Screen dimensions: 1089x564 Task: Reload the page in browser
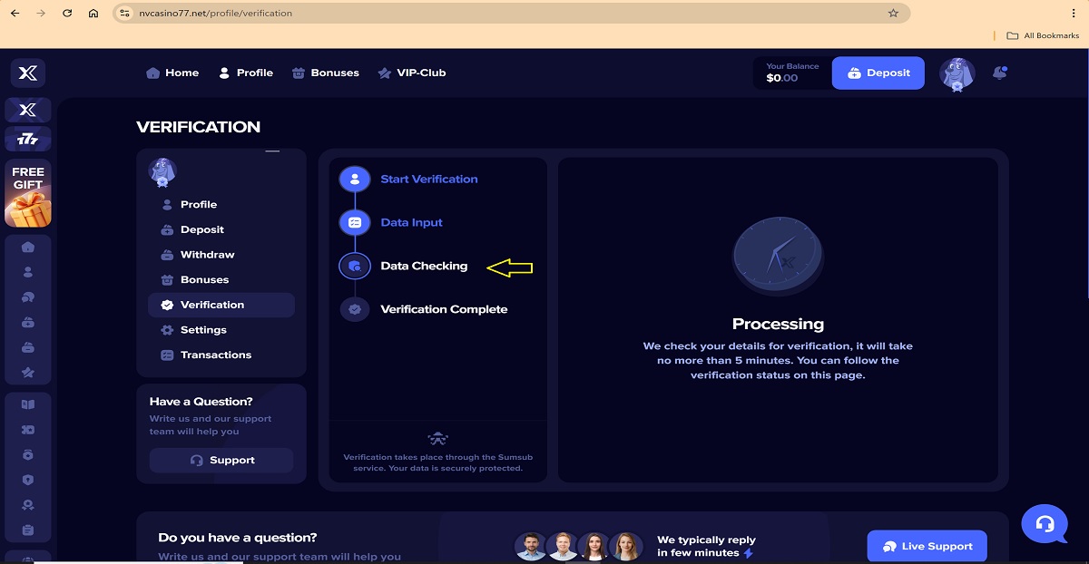[x=67, y=14]
